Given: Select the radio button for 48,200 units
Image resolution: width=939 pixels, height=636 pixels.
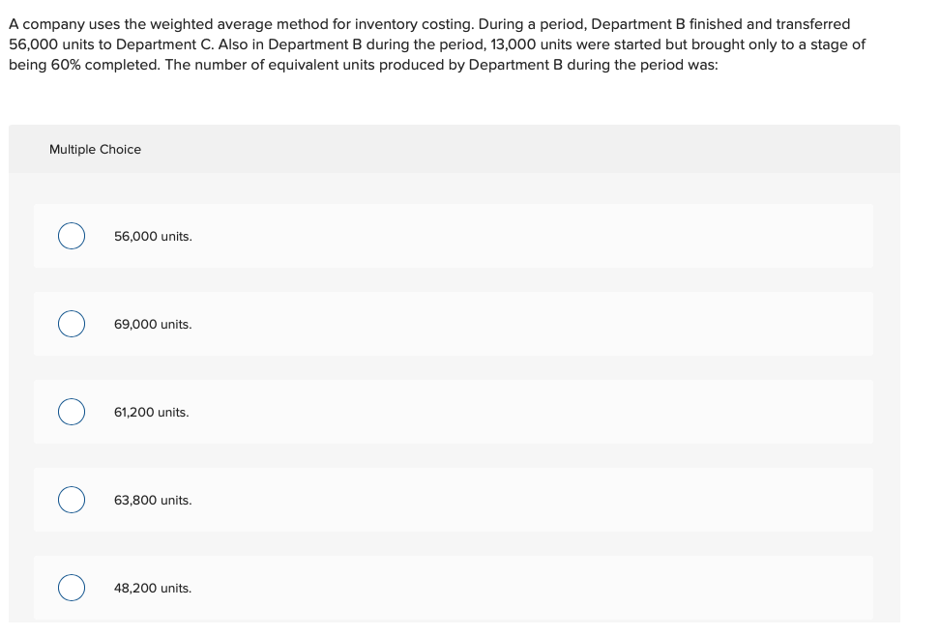Looking at the screenshot, I should pos(71,588).
